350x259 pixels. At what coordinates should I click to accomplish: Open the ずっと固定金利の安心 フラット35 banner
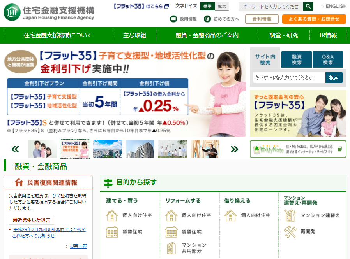298,113
